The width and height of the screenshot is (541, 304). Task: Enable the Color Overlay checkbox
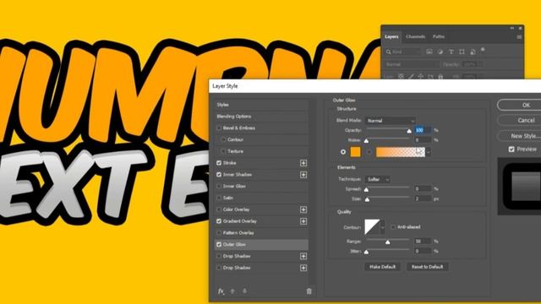coord(219,209)
